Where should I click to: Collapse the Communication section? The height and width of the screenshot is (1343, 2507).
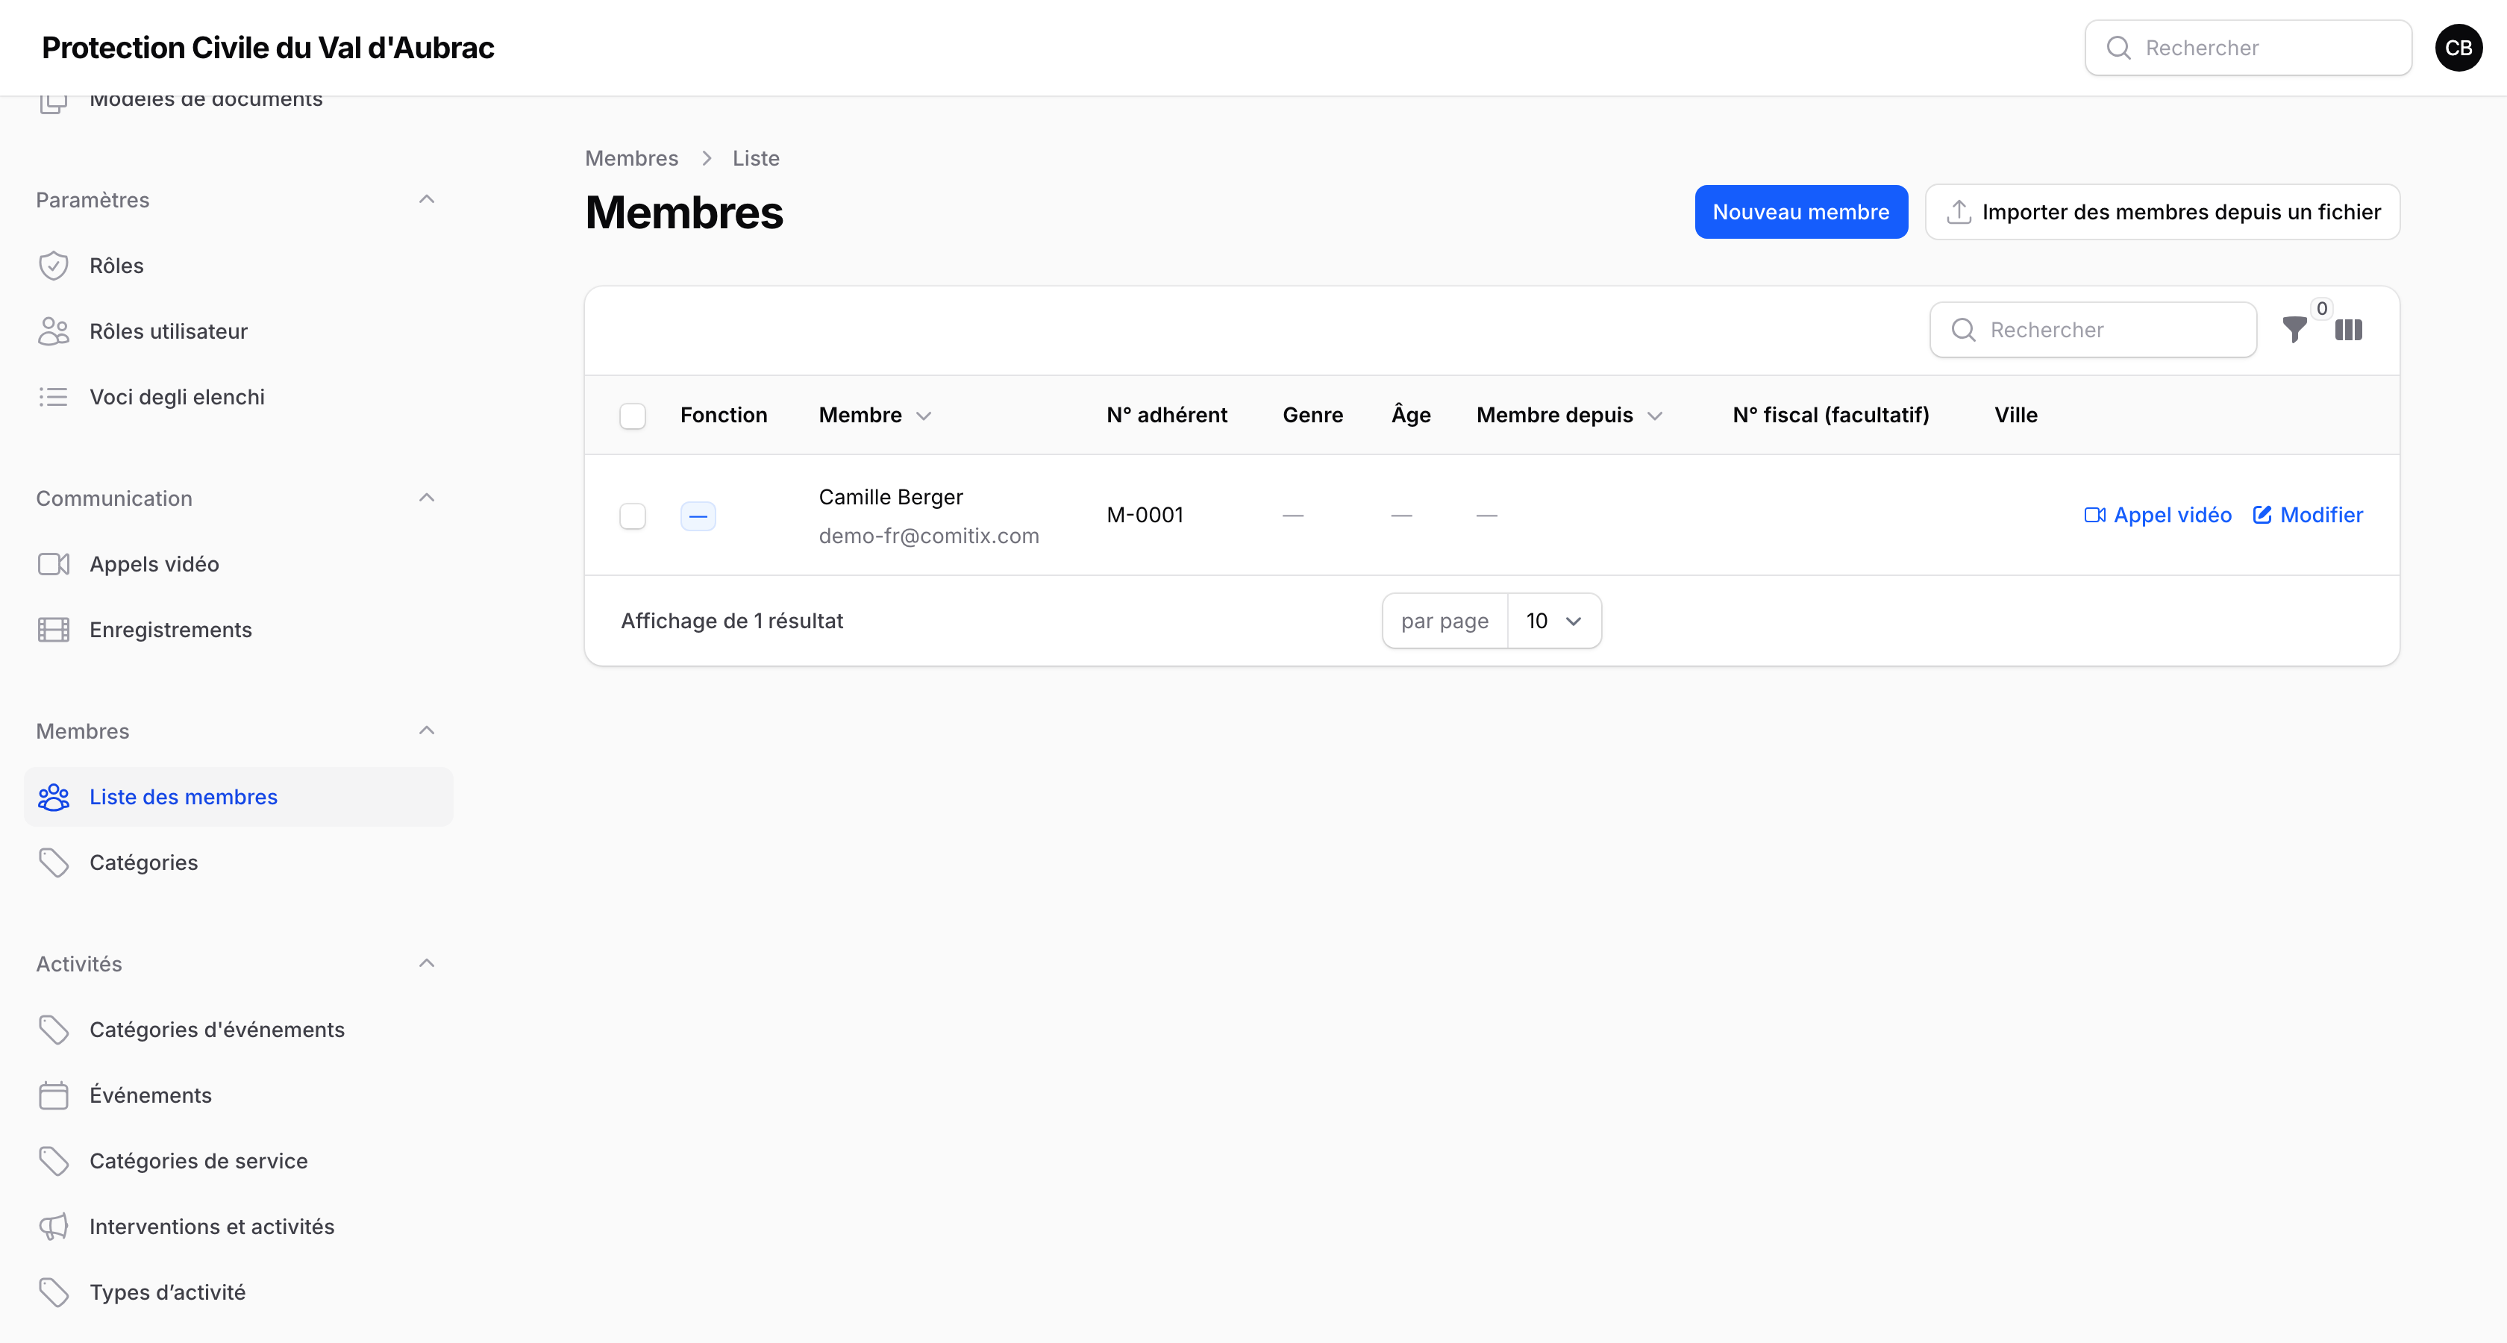tap(426, 498)
